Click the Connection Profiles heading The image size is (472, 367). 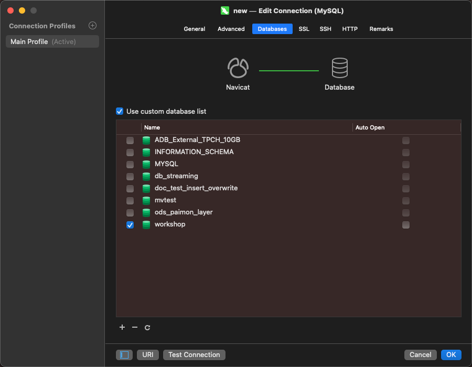point(42,26)
